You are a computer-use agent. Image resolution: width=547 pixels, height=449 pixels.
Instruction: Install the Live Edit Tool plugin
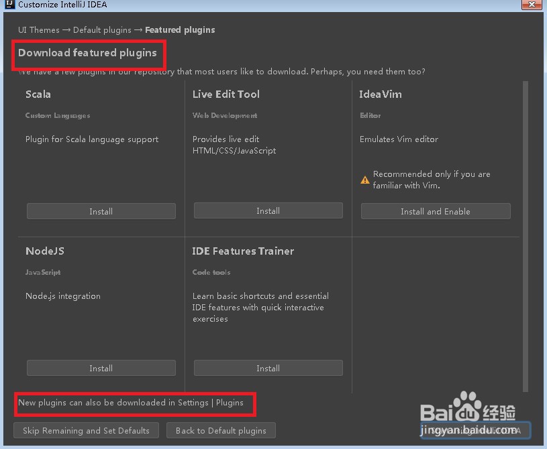coord(268,210)
